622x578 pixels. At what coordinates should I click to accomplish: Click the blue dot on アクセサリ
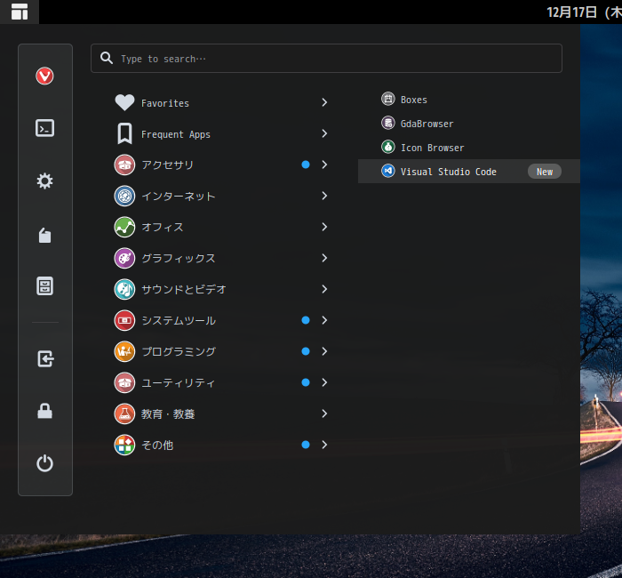(306, 165)
